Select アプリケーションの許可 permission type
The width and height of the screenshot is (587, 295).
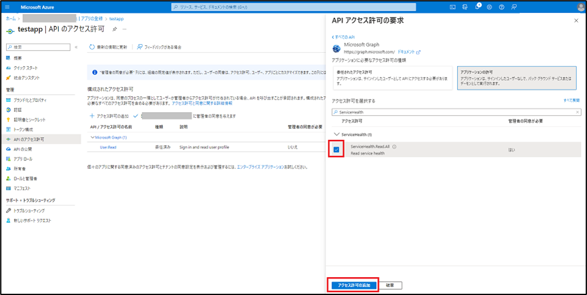click(x=517, y=79)
